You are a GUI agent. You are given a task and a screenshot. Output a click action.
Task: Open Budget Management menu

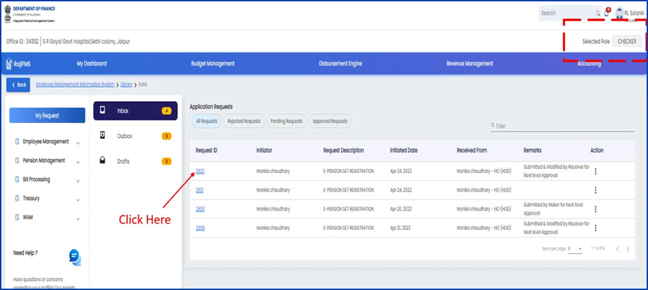213,64
